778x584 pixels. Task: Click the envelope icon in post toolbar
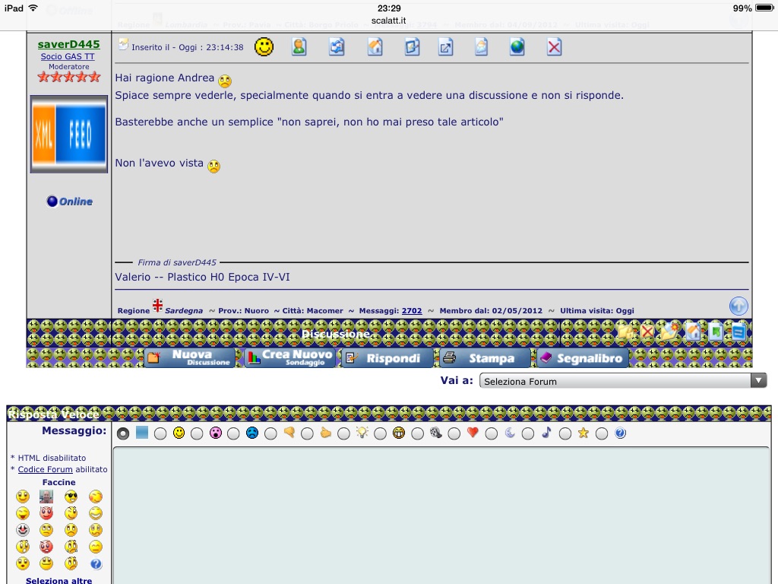click(481, 47)
